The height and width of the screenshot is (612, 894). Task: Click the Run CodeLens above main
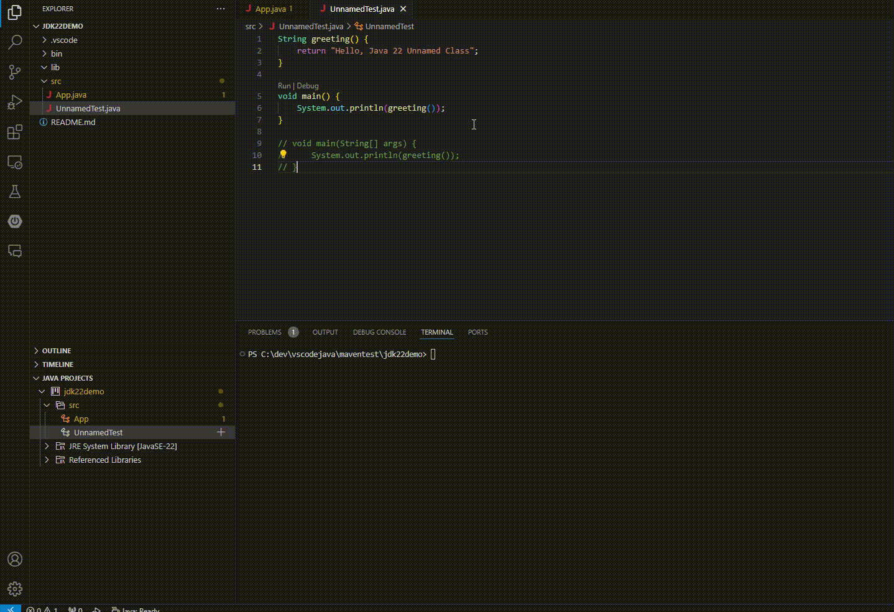pos(284,86)
